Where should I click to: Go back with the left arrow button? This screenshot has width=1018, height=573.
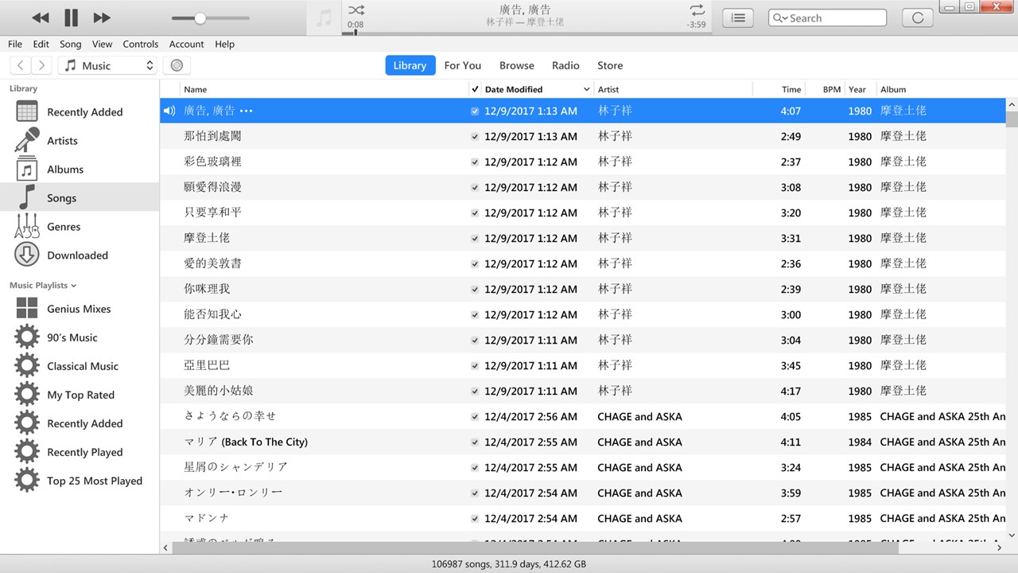[x=21, y=65]
